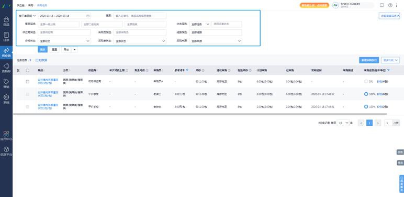404x197 pixels.
Task: Click the 重置 (reset) button
Action: 54,49
